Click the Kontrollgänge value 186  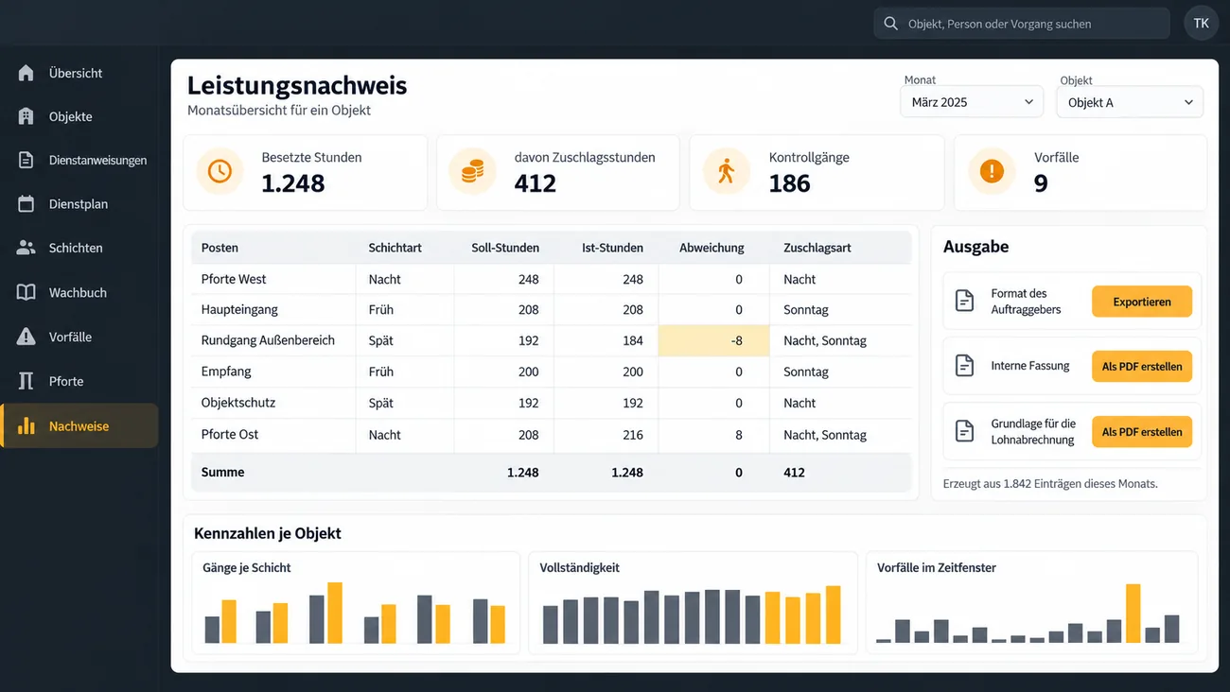pyautogui.click(x=790, y=183)
